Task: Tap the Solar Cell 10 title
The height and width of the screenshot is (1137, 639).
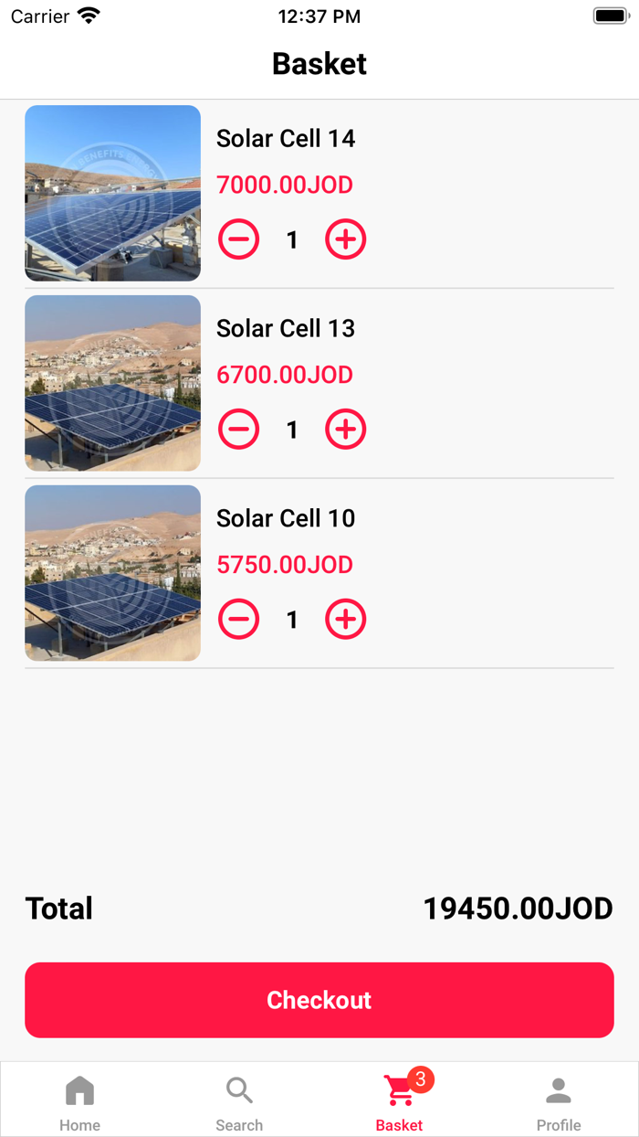Action: click(x=286, y=519)
